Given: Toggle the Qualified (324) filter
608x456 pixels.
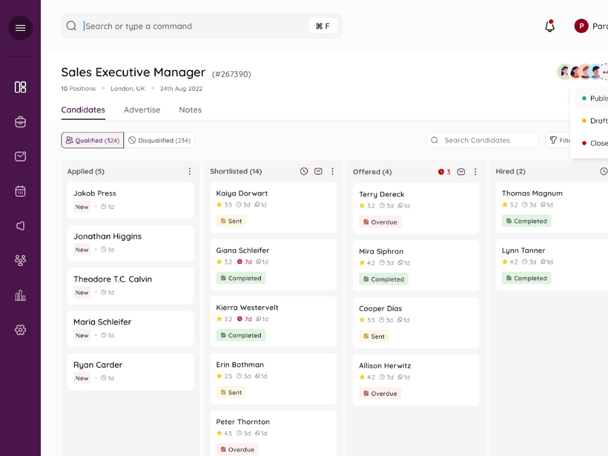Looking at the screenshot, I should coord(92,140).
